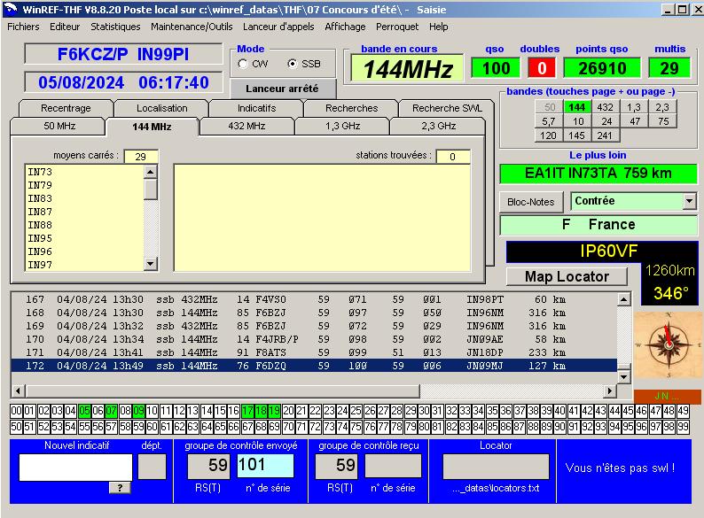Screen dimensions: 704x518
Task: Select the CW mode radio button
Action: tap(243, 64)
